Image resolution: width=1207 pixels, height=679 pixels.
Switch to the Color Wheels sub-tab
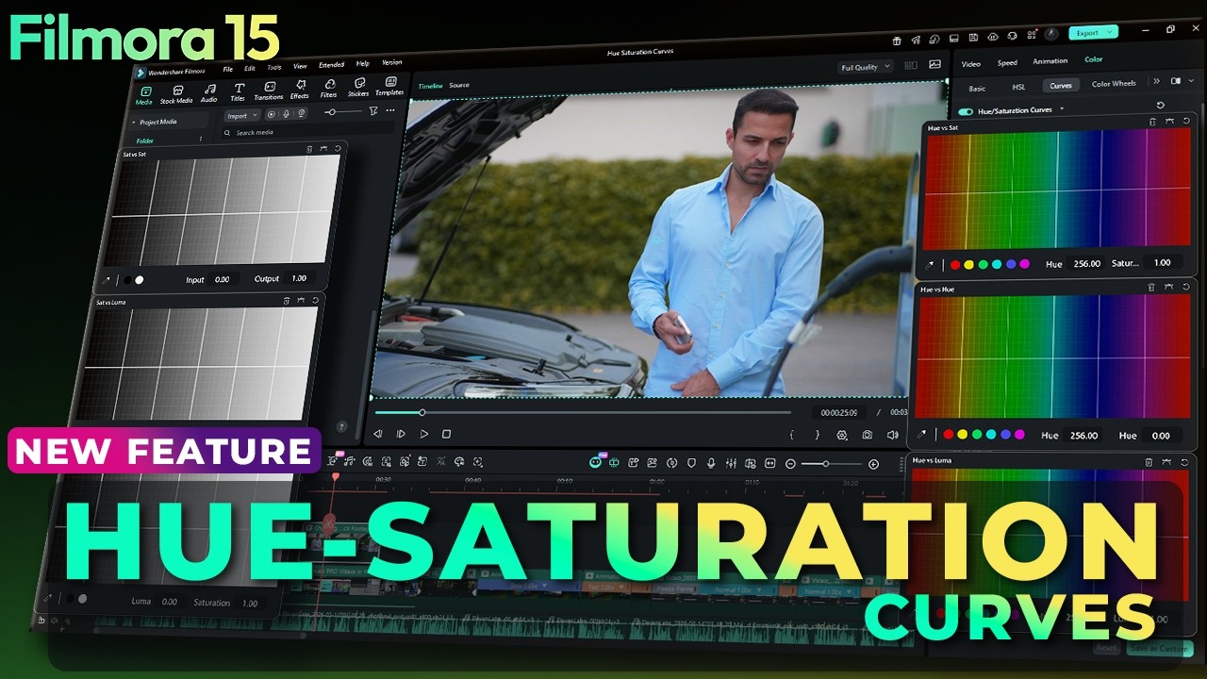[1114, 84]
